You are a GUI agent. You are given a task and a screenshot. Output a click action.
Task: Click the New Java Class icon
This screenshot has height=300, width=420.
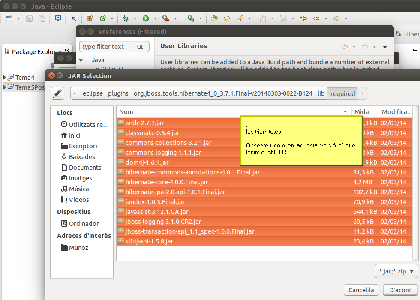(x=102, y=18)
